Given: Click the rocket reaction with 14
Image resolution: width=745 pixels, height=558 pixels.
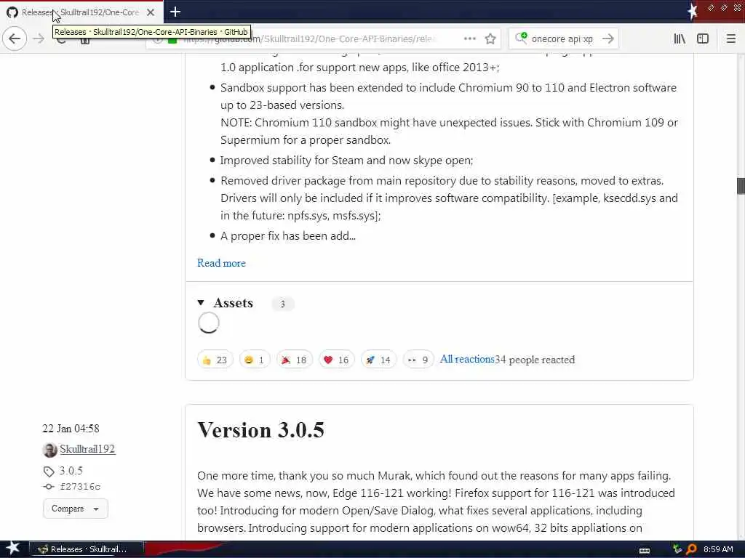Looking at the screenshot, I should point(378,360).
